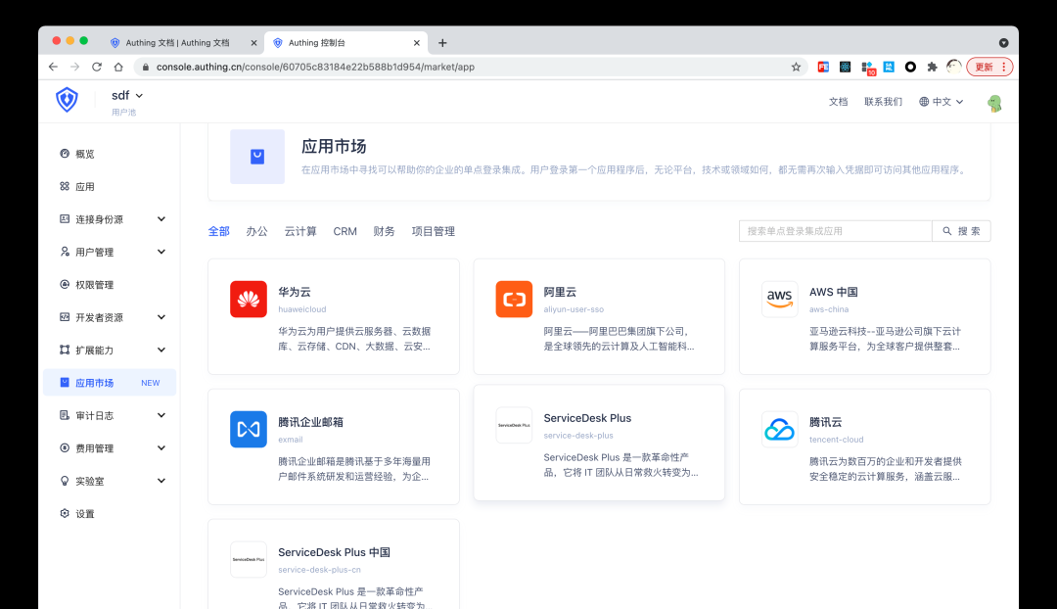Click the 开发者资源 sidebar icon
Image resolution: width=1057 pixels, height=609 pixels.
[65, 317]
